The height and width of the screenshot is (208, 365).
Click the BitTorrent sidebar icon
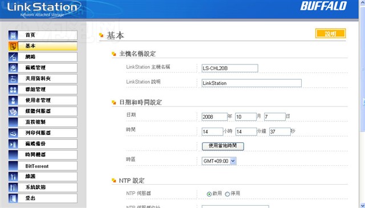pos(13,166)
